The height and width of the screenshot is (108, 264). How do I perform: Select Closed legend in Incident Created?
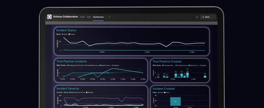(160, 92)
